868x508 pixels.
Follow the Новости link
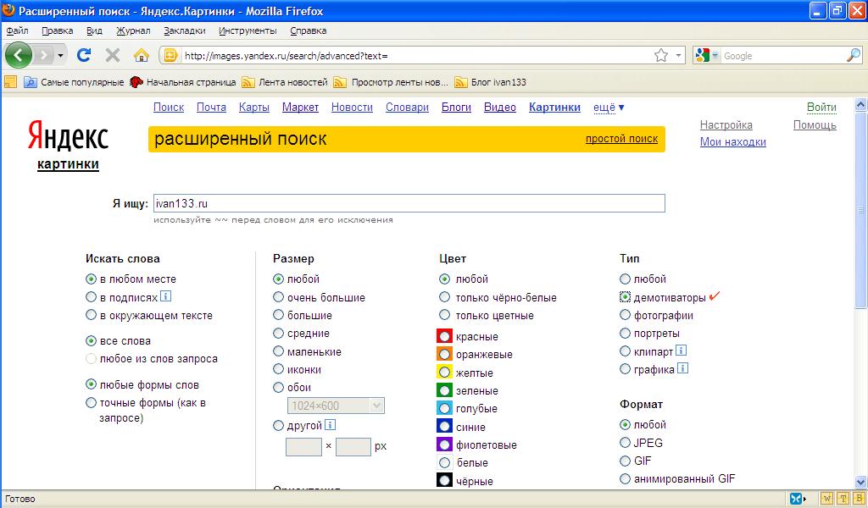(x=352, y=108)
